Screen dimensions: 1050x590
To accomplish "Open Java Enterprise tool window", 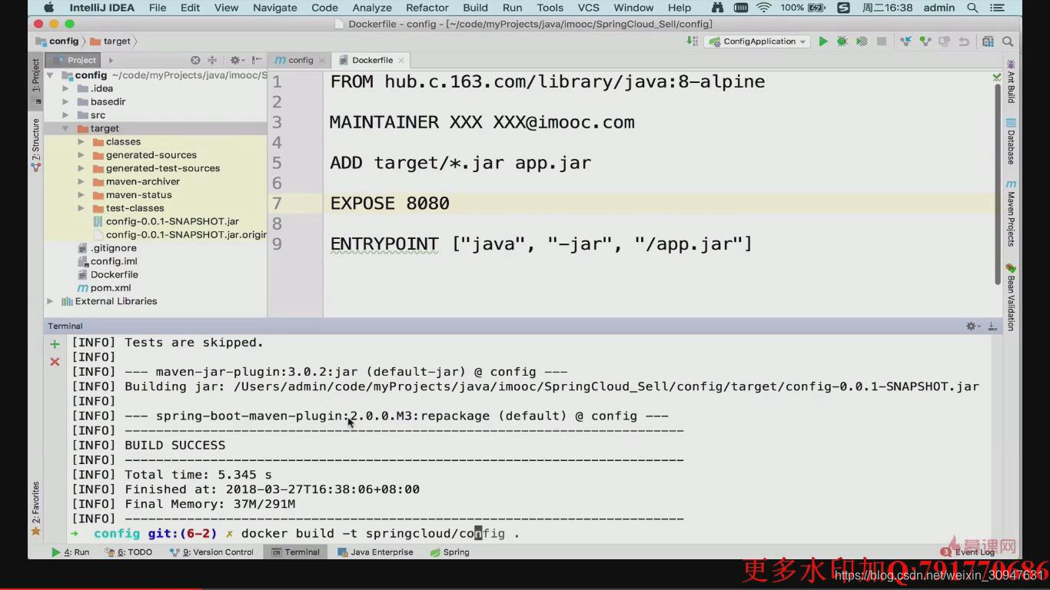I will click(375, 552).
